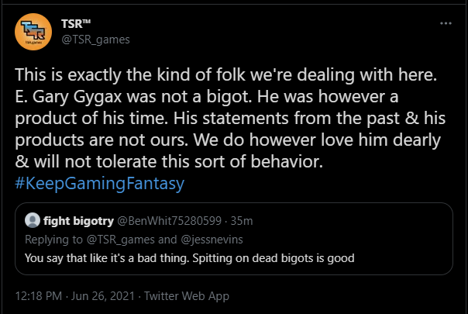Click the 'fight bigotry' display name
468x314 pixels.
[78, 221]
